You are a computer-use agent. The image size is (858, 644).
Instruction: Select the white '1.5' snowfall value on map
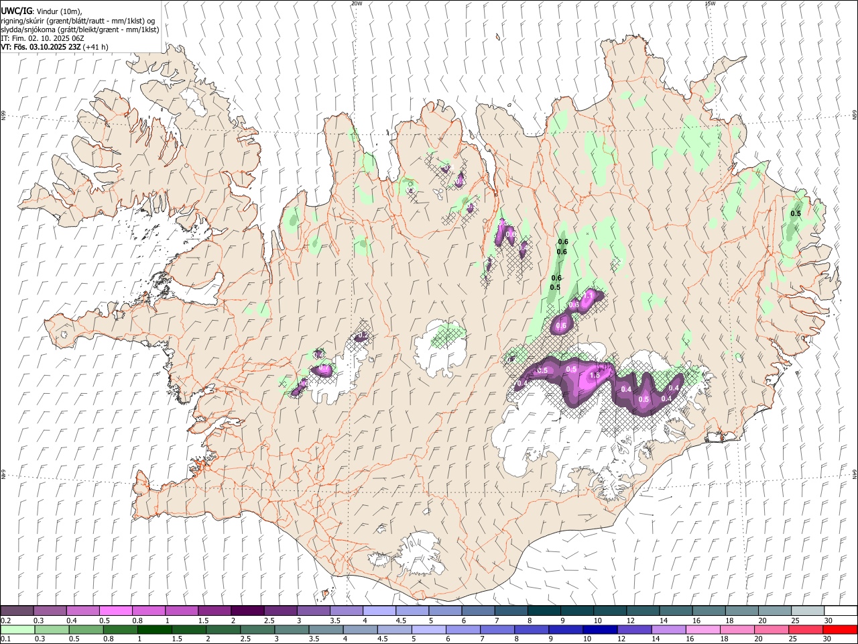[594, 376]
